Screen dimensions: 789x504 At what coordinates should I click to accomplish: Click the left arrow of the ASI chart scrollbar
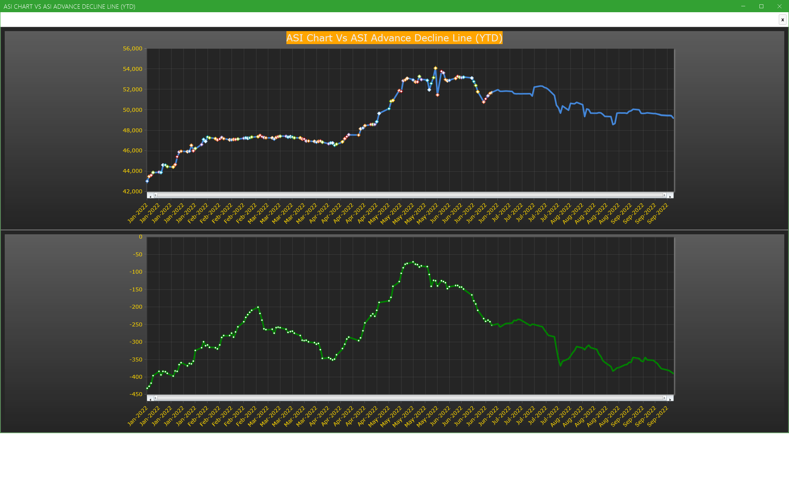pyautogui.click(x=150, y=196)
